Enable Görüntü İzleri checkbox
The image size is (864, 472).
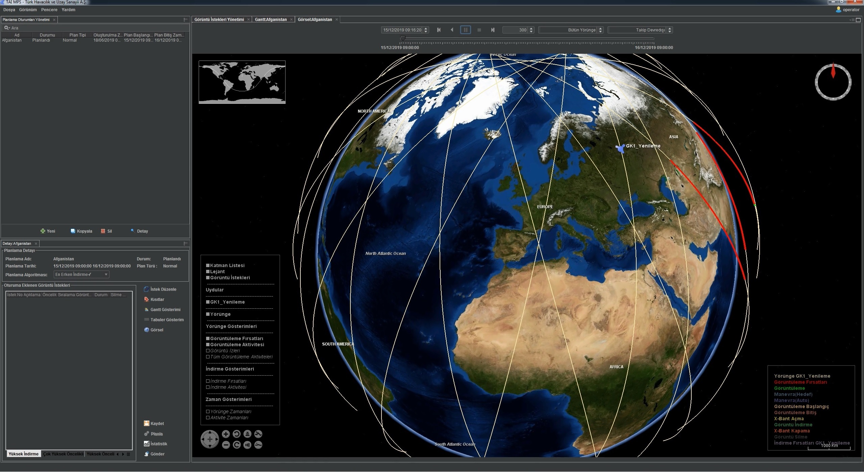coord(208,351)
